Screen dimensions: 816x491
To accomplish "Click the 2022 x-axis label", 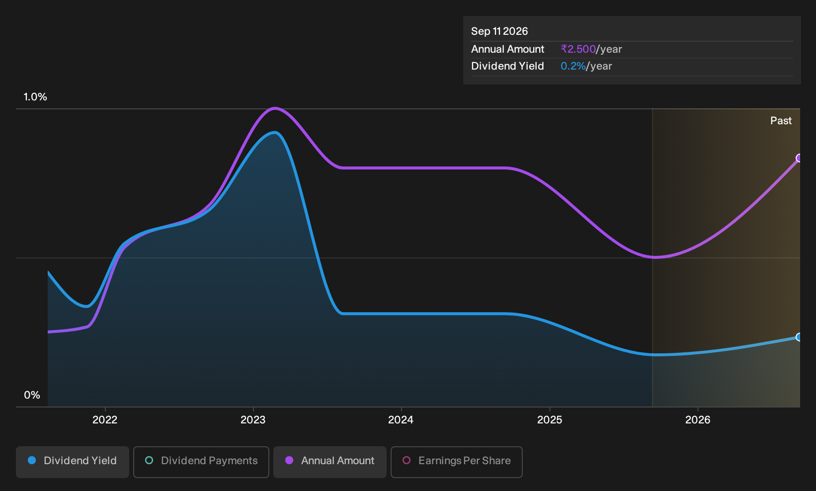I will pos(105,420).
